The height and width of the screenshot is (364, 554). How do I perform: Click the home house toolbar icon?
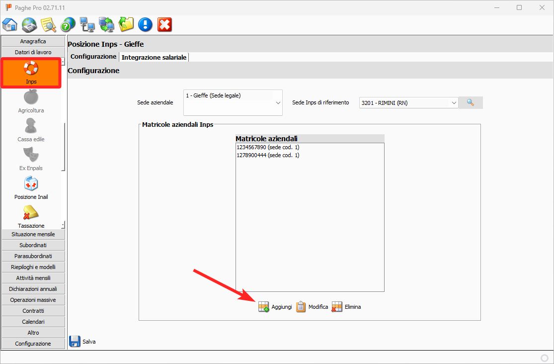click(x=10, y=24)
